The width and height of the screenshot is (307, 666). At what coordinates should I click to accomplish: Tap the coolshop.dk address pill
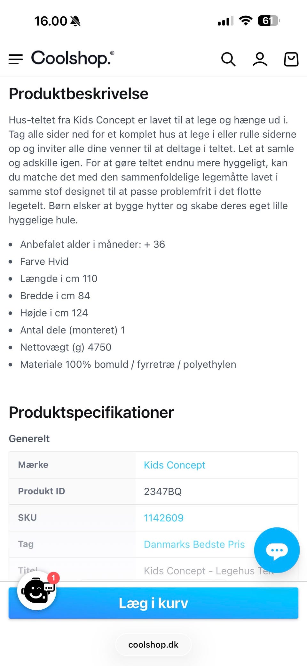coord(153,645)
